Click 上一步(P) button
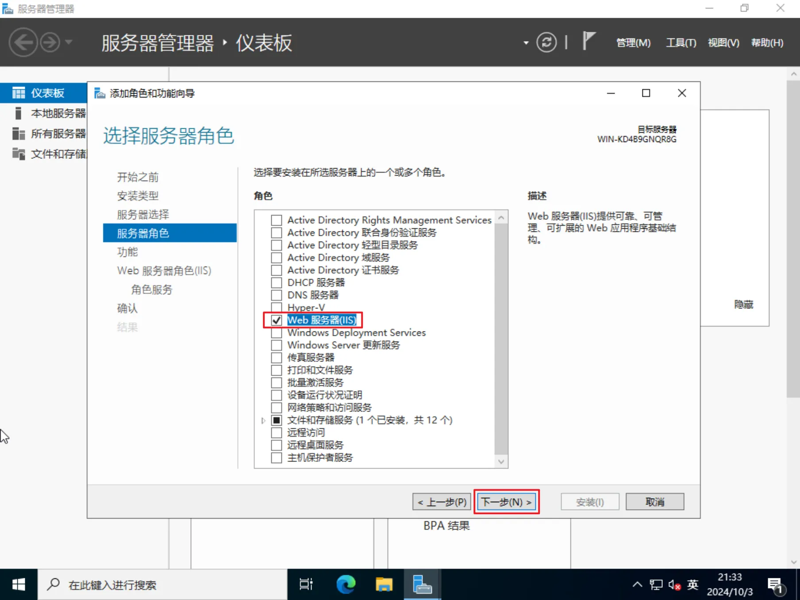 (x=442, y=502)
